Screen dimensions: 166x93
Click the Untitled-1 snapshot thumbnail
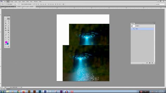tap(134, 26)
